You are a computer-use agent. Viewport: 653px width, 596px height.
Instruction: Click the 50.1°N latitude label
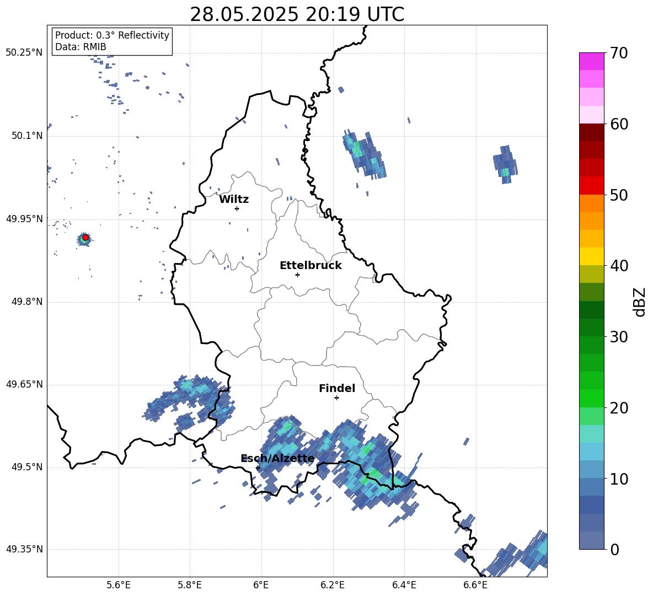[27, 136]
